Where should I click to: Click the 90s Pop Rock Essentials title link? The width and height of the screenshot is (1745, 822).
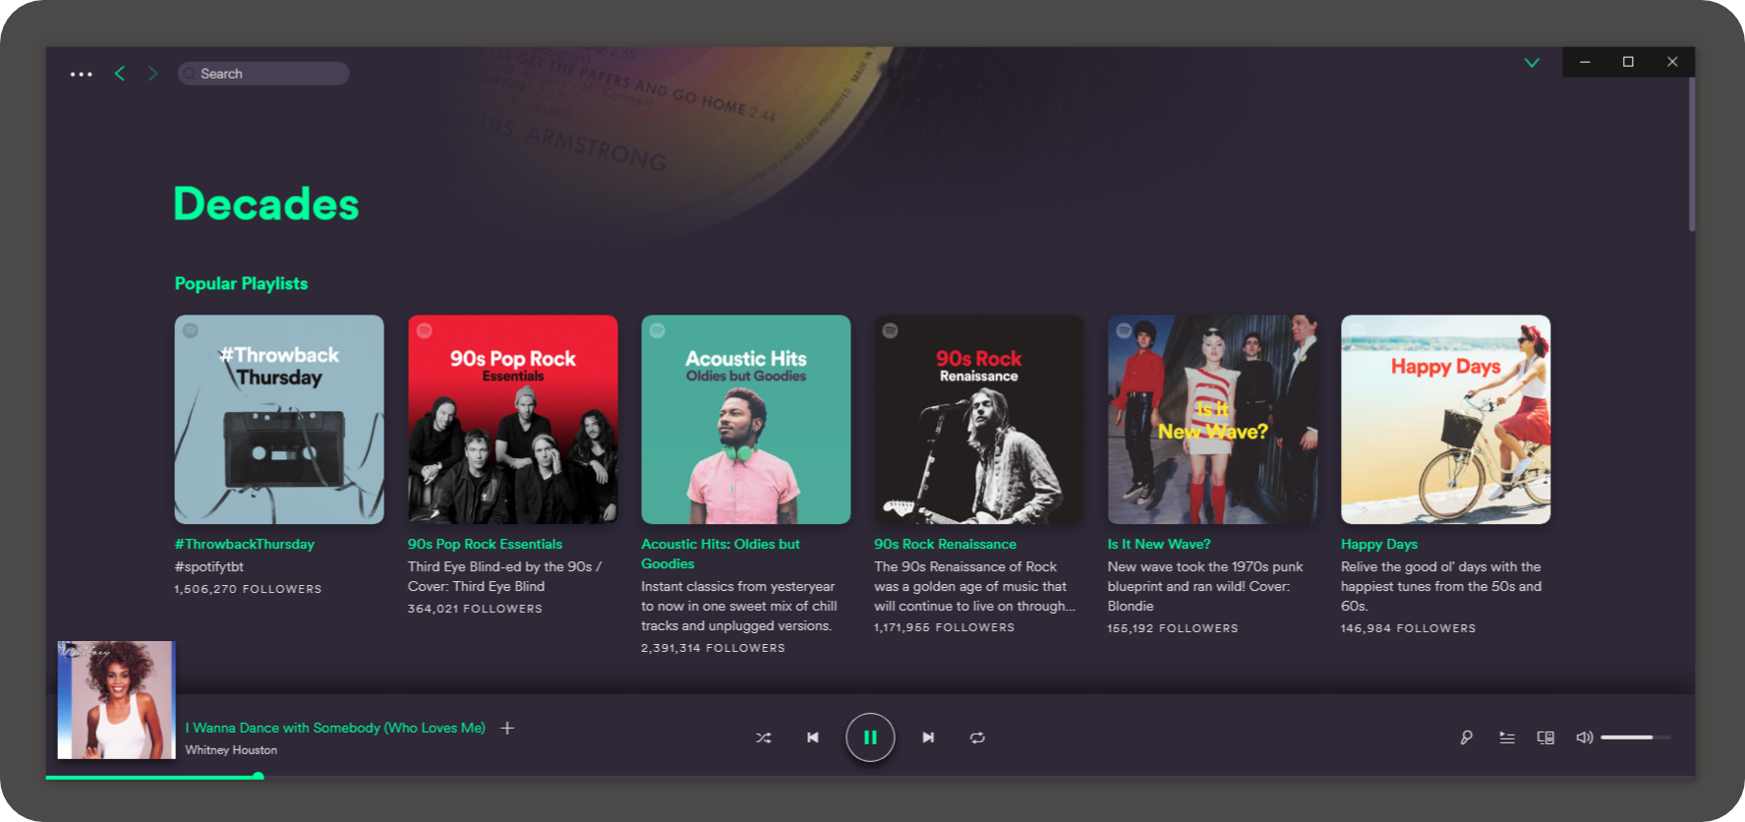coord(485,544)
